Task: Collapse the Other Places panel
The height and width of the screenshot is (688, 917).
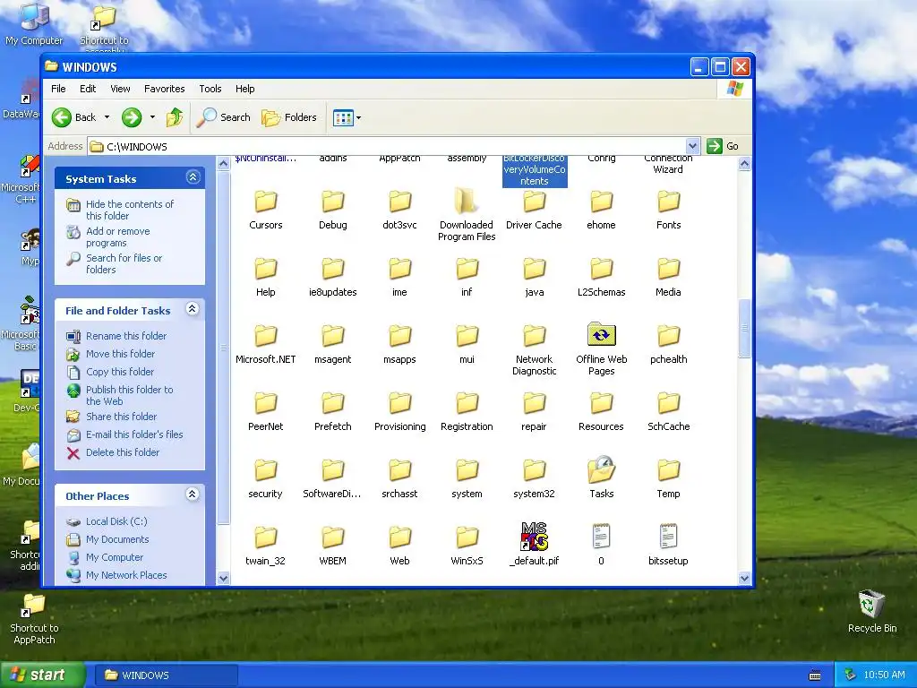Action: click(x=192, y=494)
